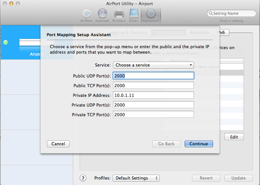The image size is (260, 185).
Task: Click the Help question mark button
Action: (83, 178)
